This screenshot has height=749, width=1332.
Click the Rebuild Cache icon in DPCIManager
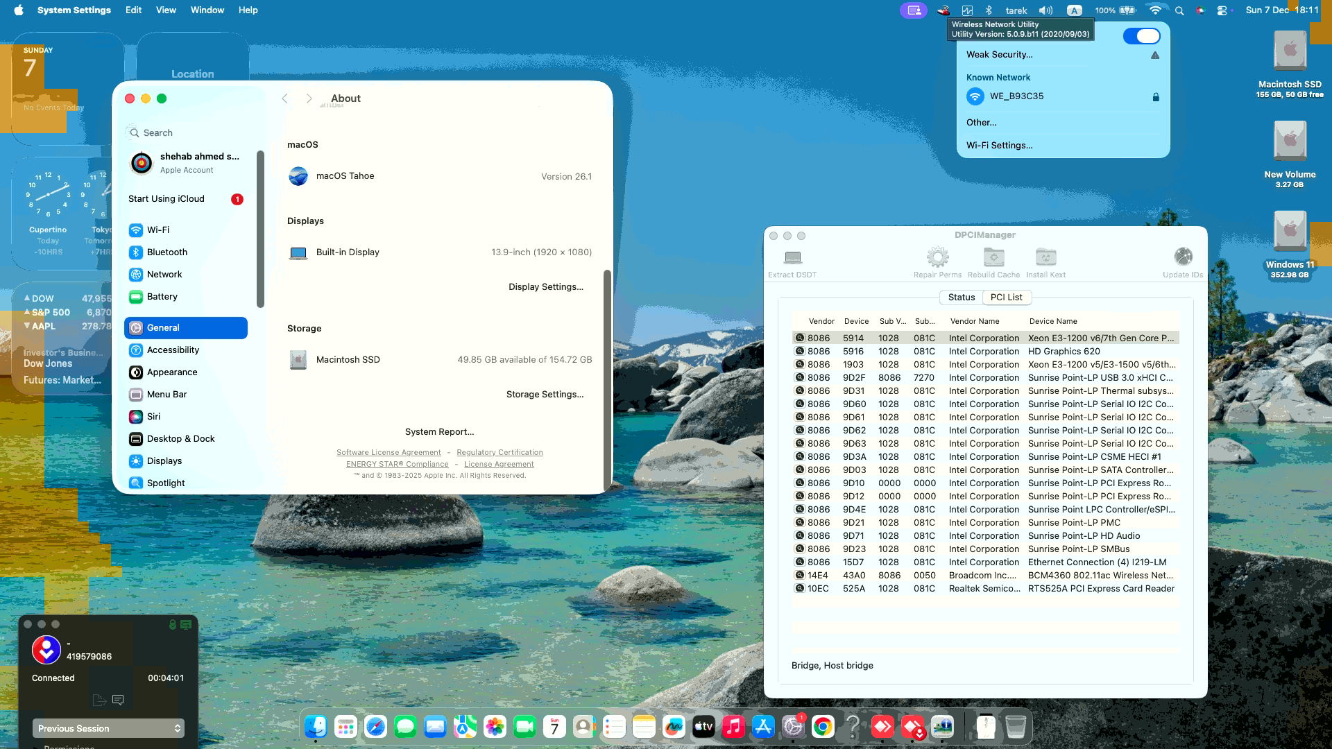pos(993,257)
